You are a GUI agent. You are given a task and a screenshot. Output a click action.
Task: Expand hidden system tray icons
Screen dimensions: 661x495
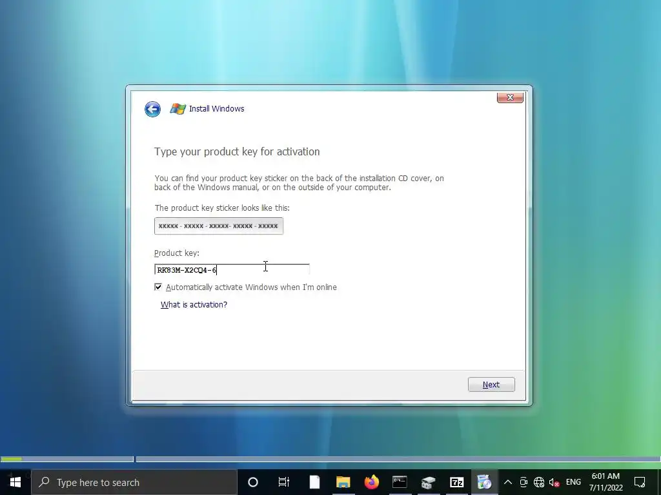click(x=508, y=482)
